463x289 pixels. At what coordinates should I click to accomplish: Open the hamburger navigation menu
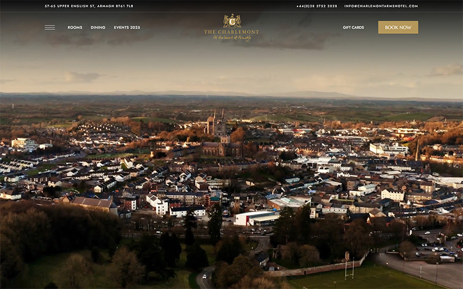[x=50, y=27]
